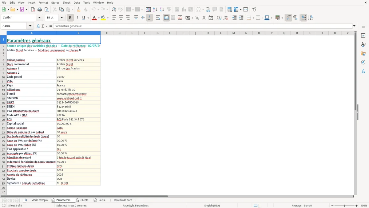Open sidebar Styles panel
The width and height of the screenshot is (369, 208).
tap(363, 44)
